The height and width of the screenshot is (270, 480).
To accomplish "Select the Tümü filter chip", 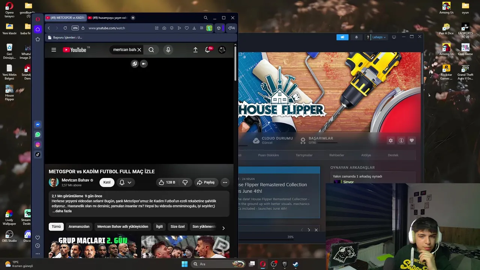I will pyautogui.click(x=56, y=226).
